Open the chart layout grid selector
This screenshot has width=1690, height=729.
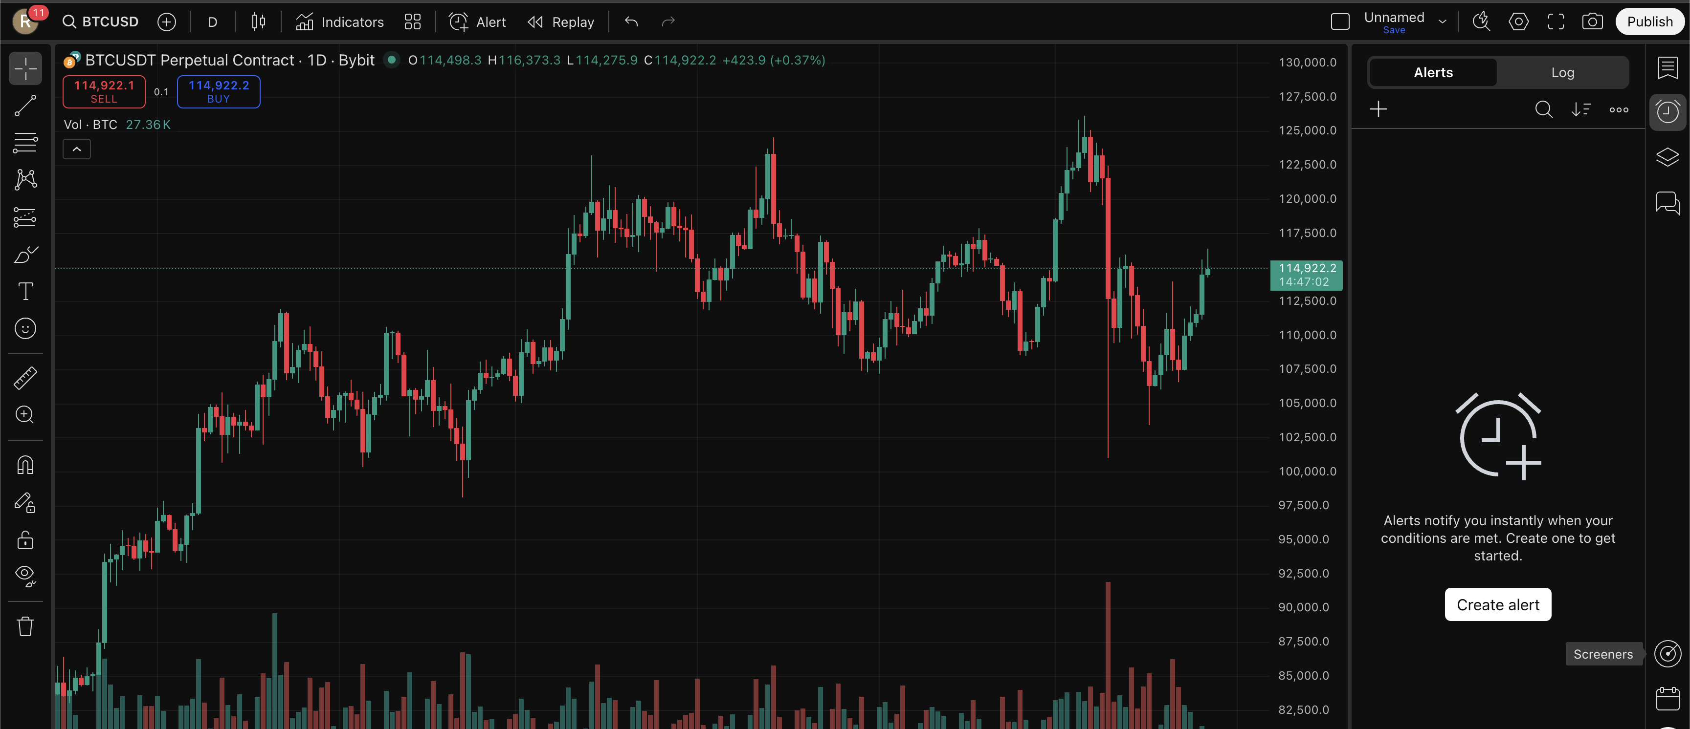(x=412, y=21)
